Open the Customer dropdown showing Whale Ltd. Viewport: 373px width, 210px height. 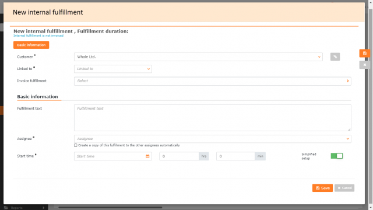tap(198, 57)
